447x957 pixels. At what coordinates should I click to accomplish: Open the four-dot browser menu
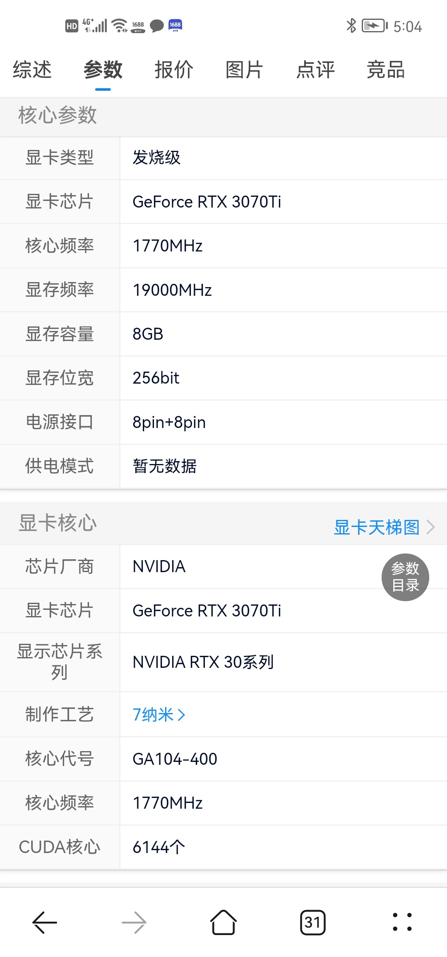tap(402, 922)
